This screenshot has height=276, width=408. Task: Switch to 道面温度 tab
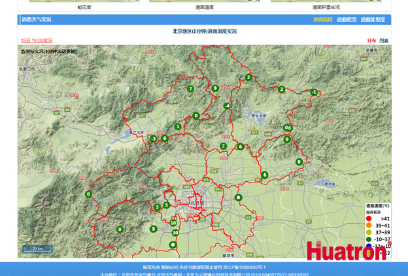[x=322, y=20]
